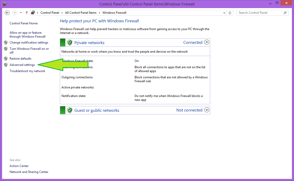Go up one level with Up arrow

(x=27, y=13)
